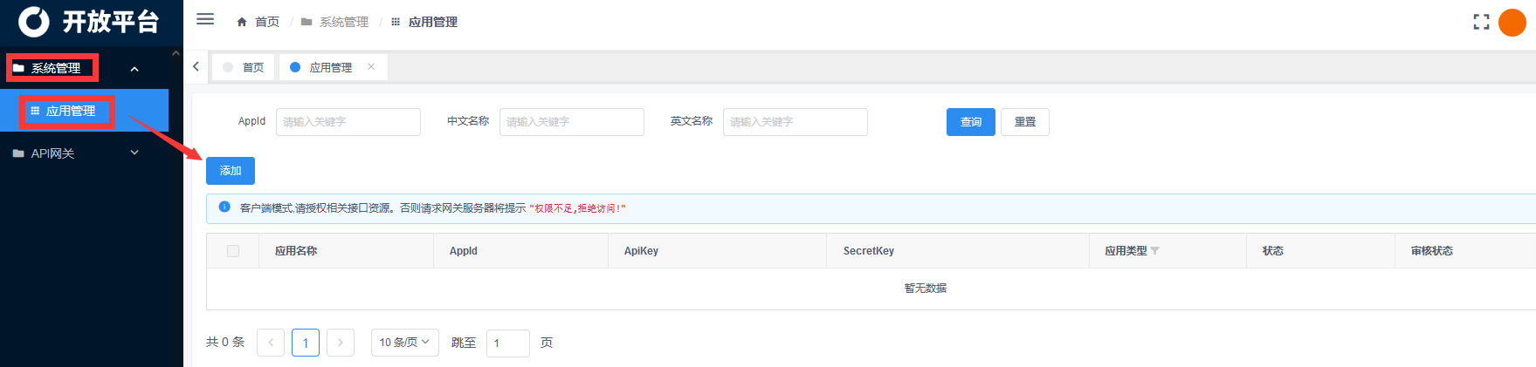Toggle fullscreen mode icon

[1481, 22]
